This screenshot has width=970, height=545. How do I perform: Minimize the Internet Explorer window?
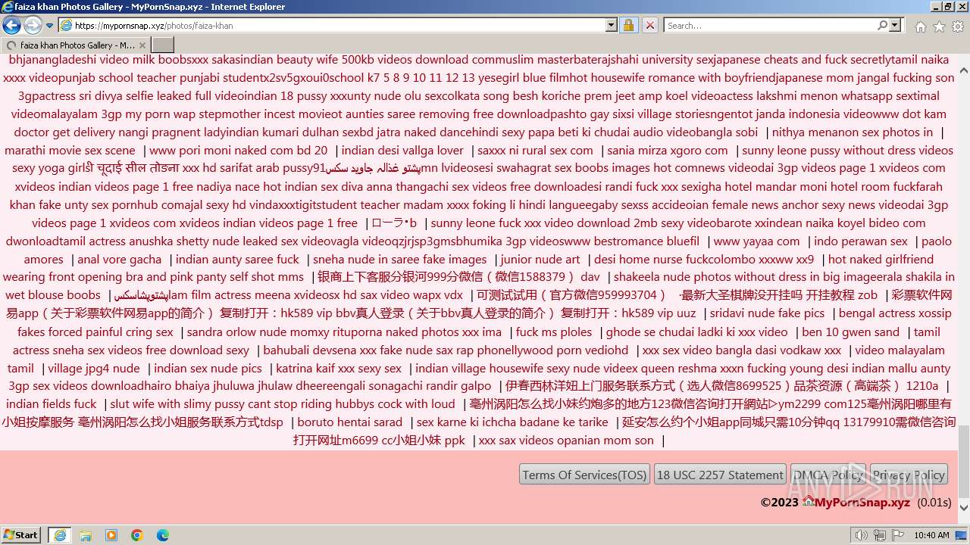[935, 6]
